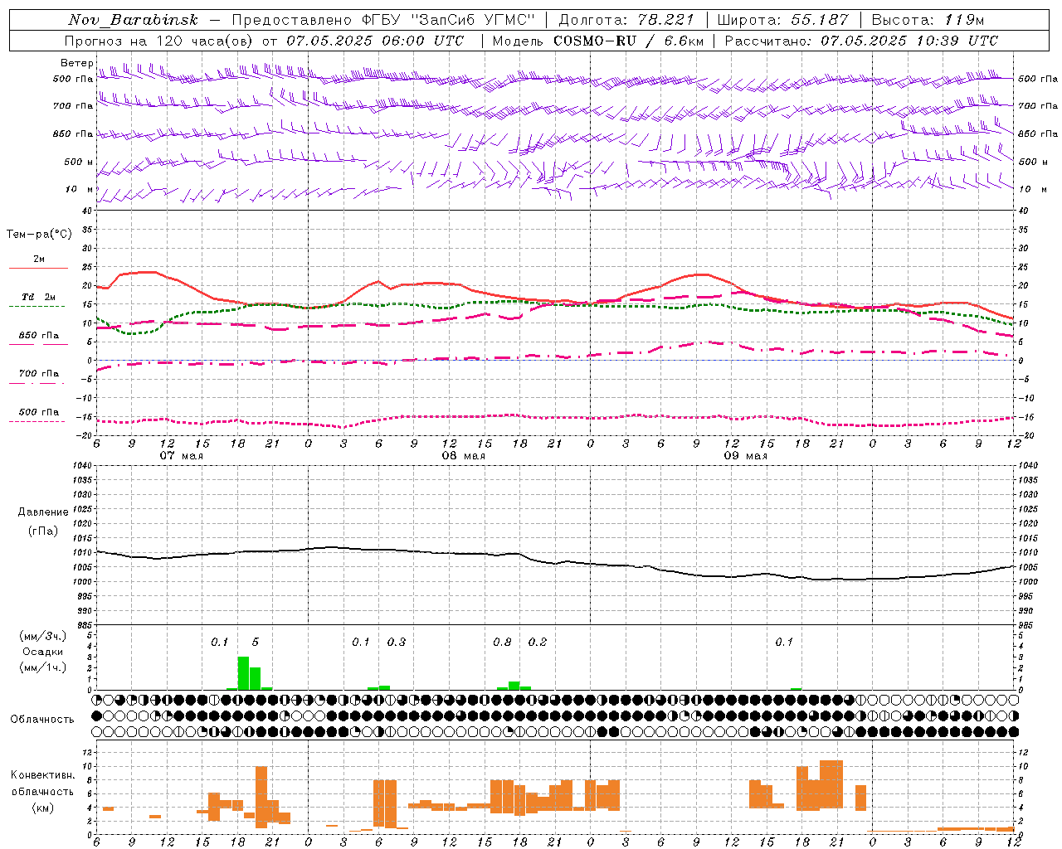Click the longitude value Долгота: 78.221
1062x849 pixels.
click(626, 20)
